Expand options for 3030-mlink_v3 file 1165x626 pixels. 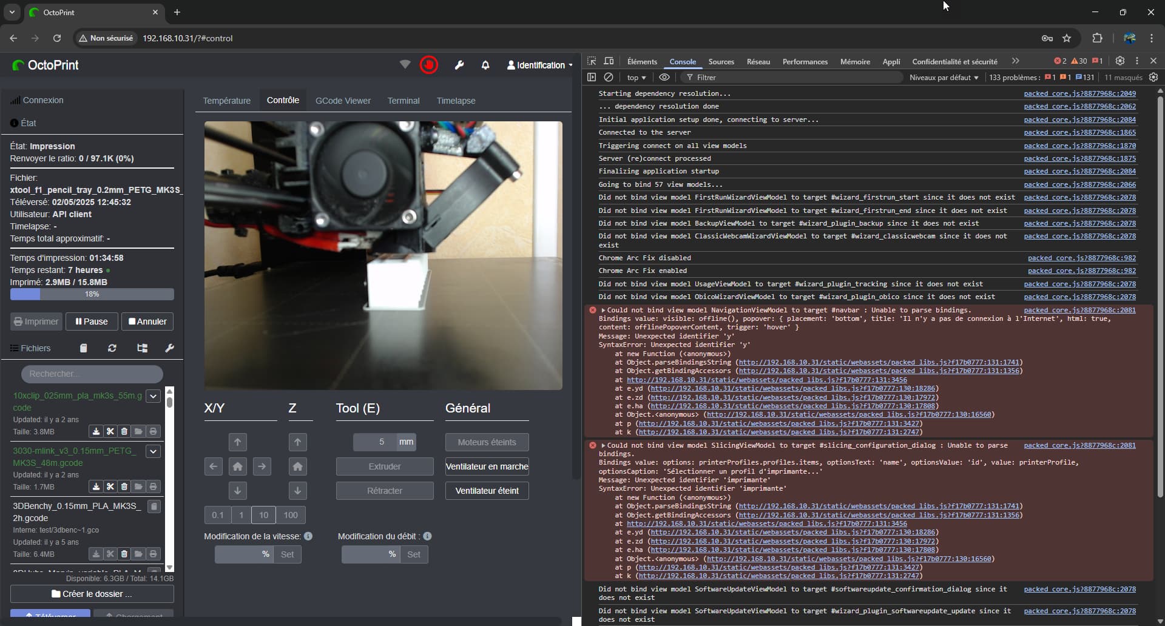154,451
